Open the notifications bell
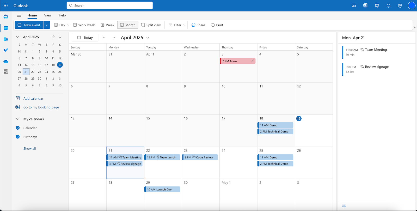 click(388, 5)
